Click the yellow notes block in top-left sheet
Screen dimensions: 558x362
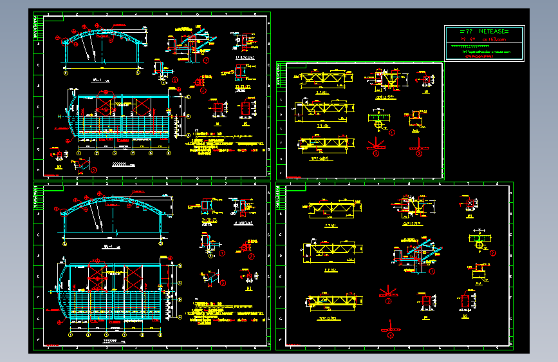click(x=225, y=144)
